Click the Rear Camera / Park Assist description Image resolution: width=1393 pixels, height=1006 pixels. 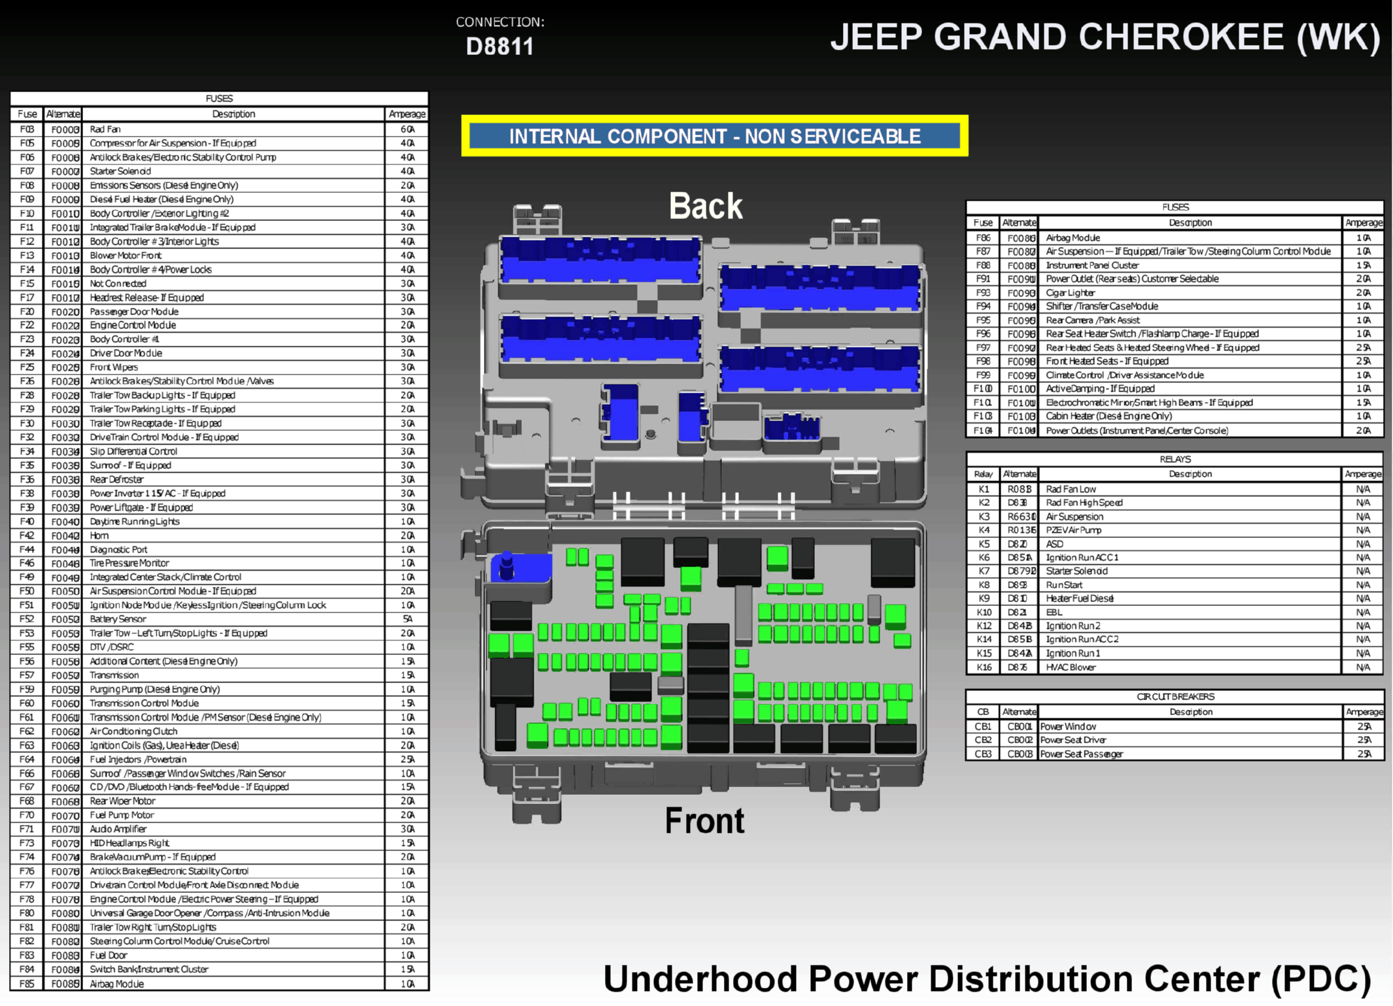1093,320
